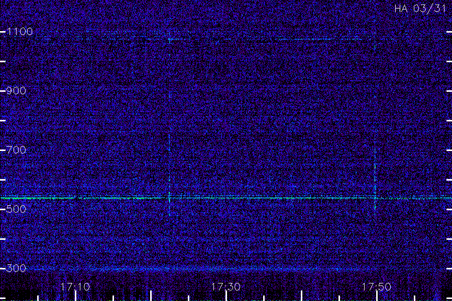
Task: Click the HA 03/31 date label
Action: click(420, 9)
